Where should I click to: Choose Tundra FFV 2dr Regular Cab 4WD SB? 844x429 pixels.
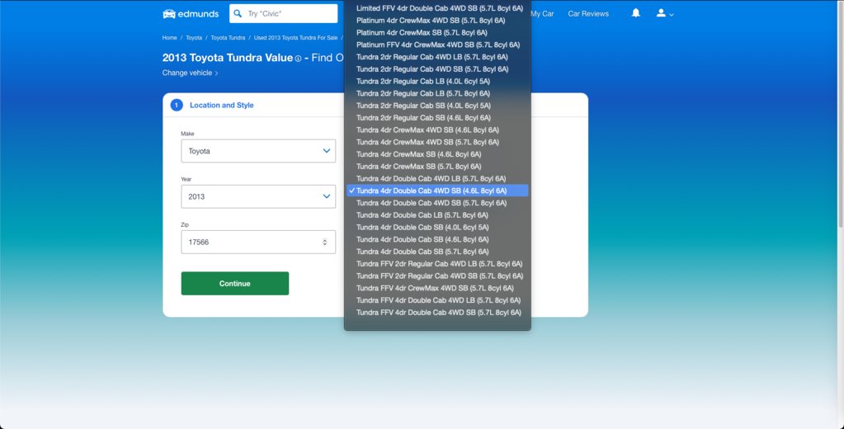click(437, 276)
